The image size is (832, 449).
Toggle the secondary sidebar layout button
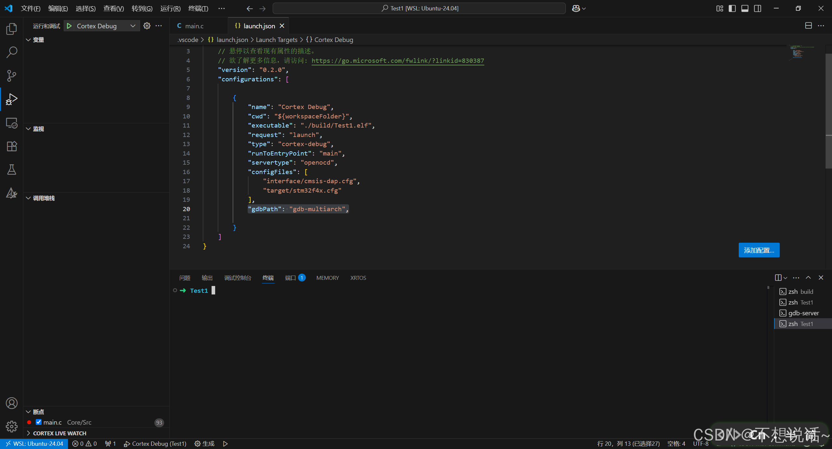(x=757, y=8)
